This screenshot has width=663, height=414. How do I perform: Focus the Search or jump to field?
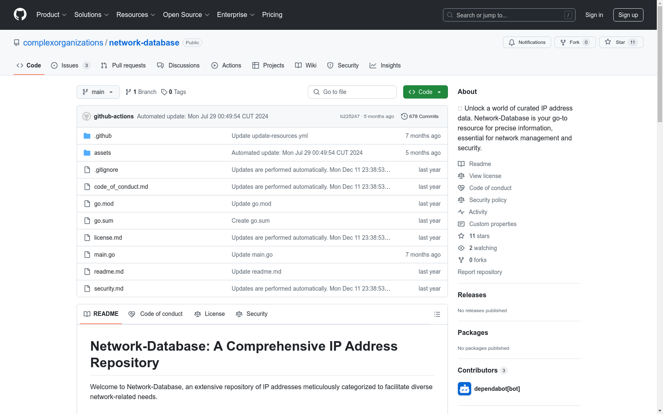[x=509, y=15]
